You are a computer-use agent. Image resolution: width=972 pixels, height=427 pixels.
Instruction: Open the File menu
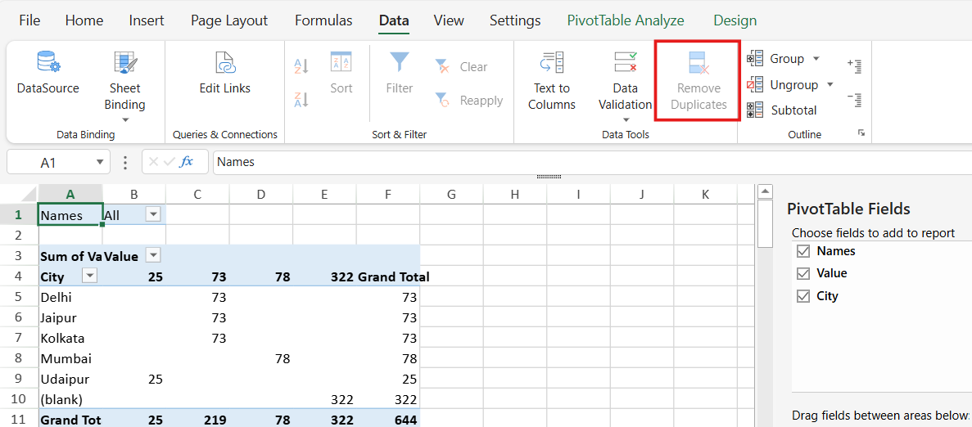point(29,20)
